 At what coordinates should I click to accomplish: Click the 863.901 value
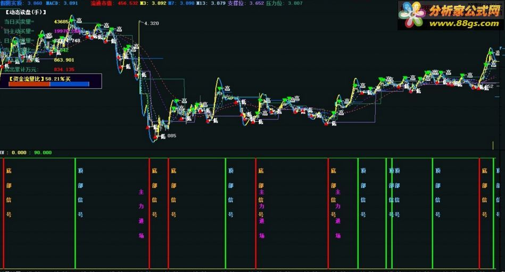click(x=64, y=60)
